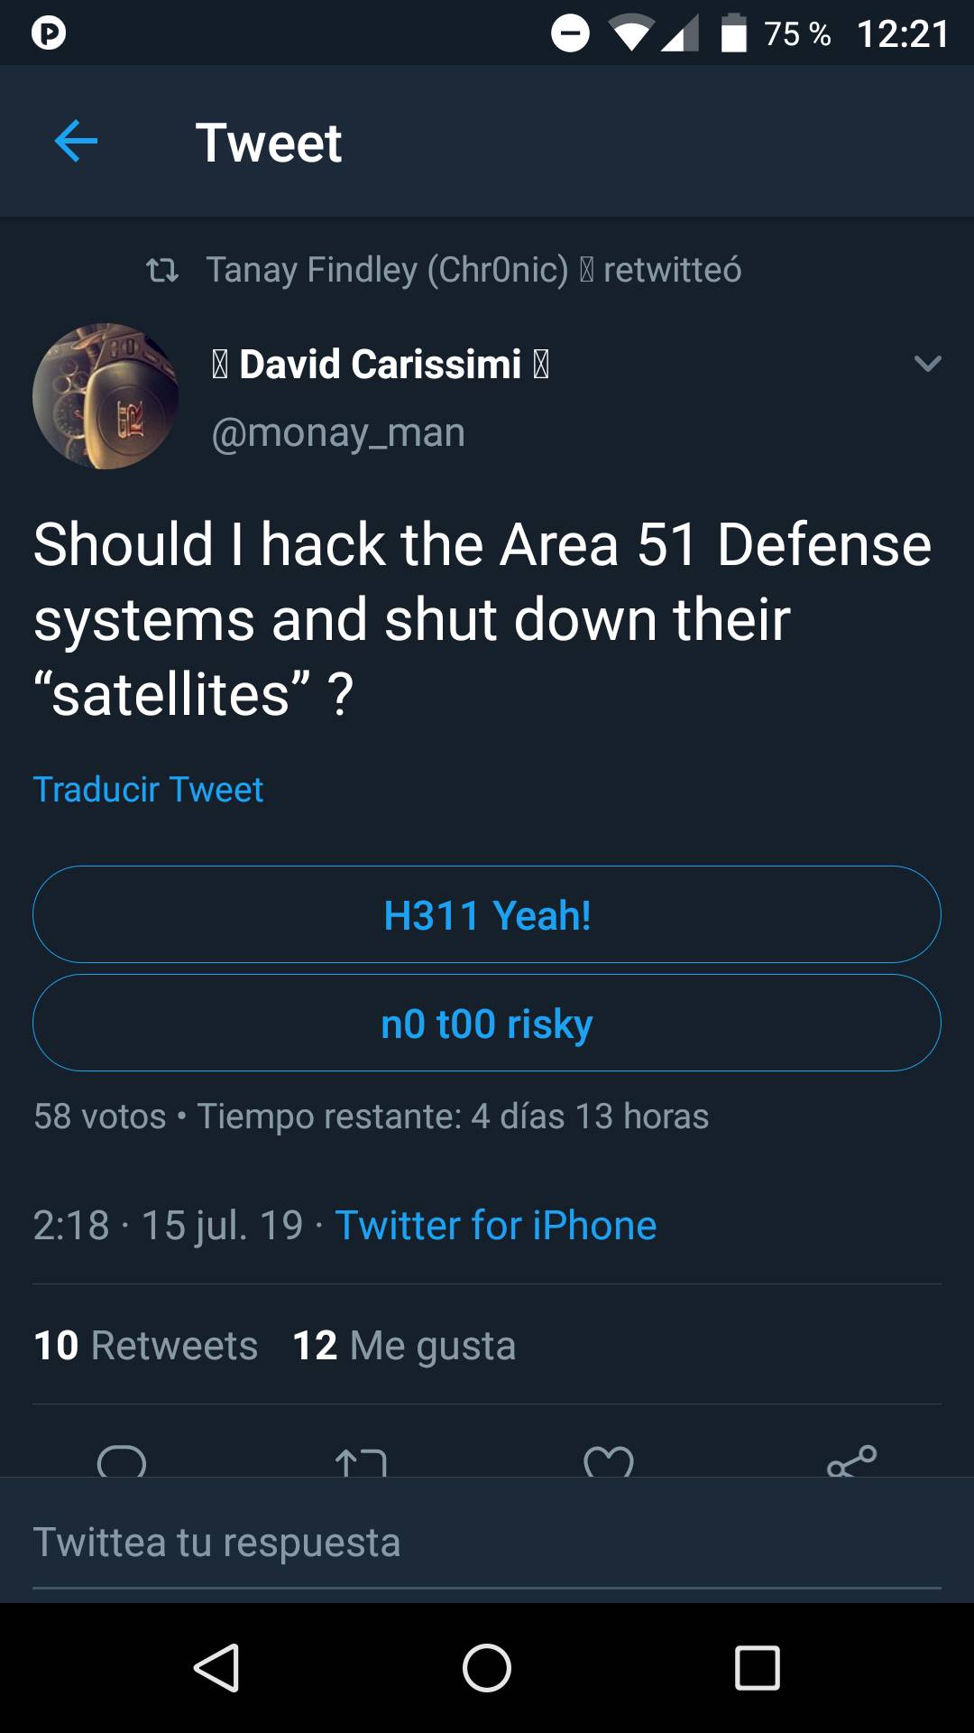View the list of 10 Retweets
The image size is (974, 1733).
146,1345
